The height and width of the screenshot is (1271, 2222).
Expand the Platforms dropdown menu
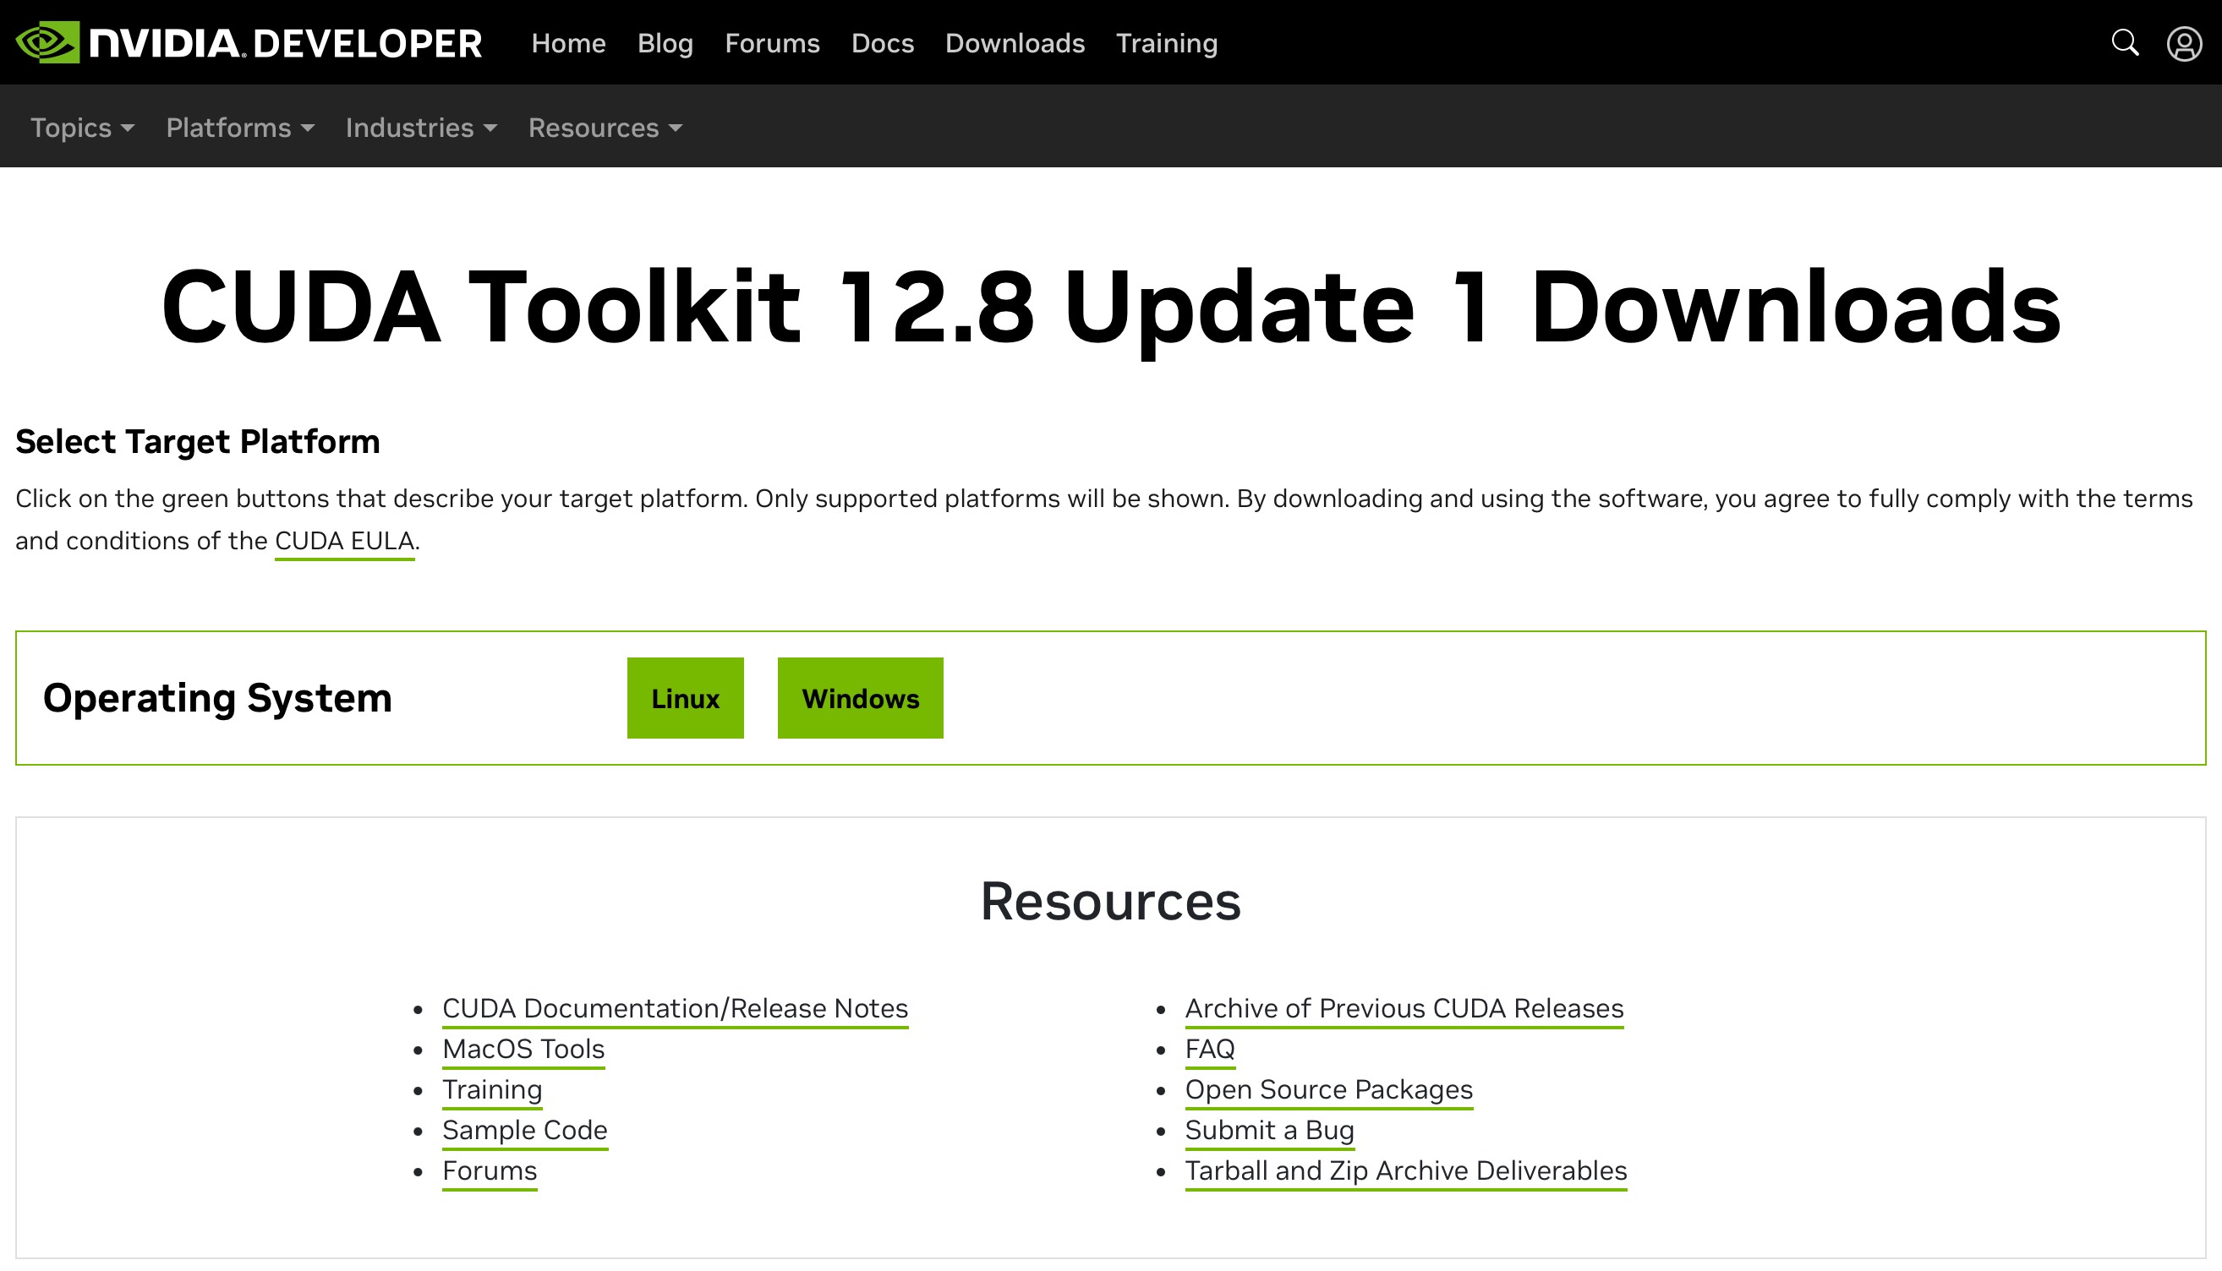click(x=240, y=128)
